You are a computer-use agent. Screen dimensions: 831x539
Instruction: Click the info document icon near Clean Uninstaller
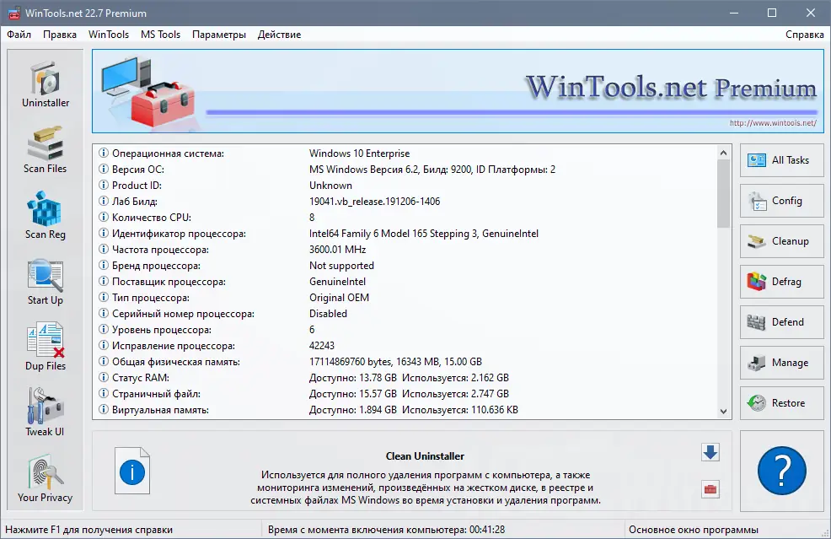point(131,472)
